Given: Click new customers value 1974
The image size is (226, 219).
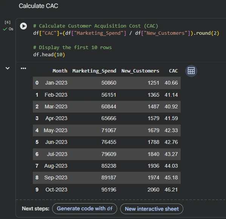Looking at the screenshot, I should [153, 177].
